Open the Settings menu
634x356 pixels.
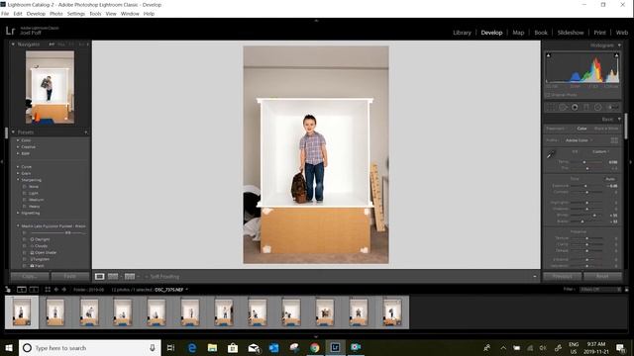coord(76,14)
